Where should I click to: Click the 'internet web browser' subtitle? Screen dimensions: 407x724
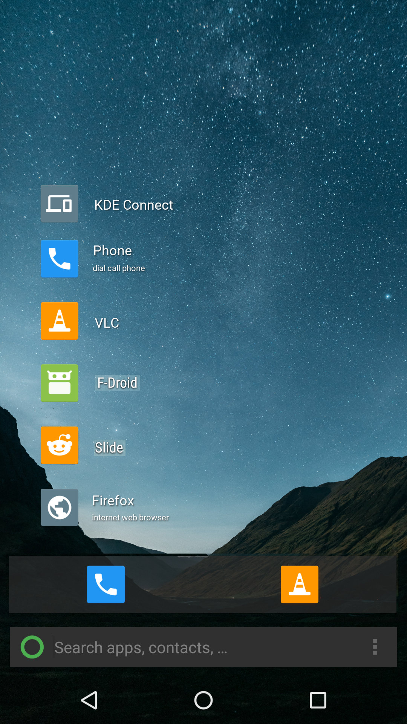(x=130, y=517)
